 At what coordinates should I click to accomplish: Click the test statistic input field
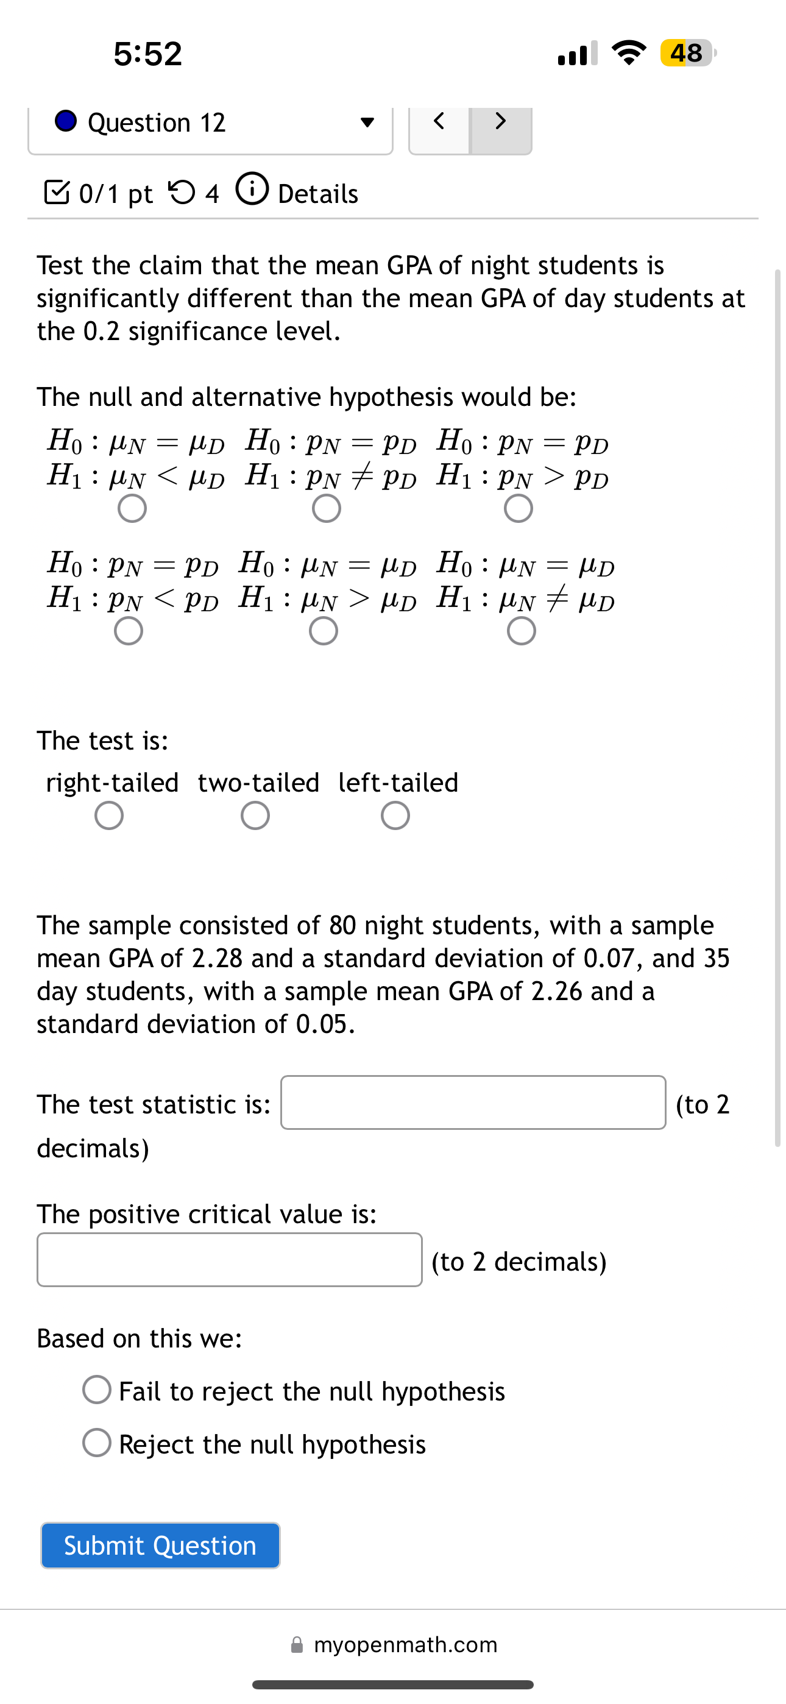coord(472,1103)
